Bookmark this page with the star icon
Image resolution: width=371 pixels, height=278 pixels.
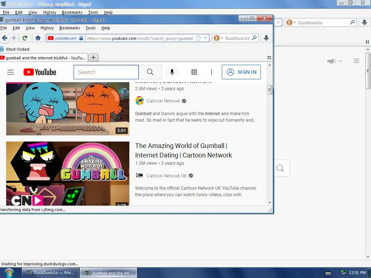[199, 38]
